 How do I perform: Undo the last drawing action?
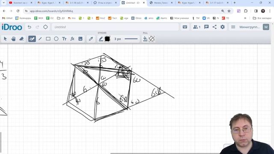tap(30, 27)
